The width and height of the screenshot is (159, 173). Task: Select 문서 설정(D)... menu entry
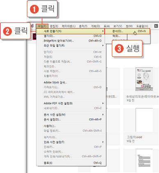[71, 119]
